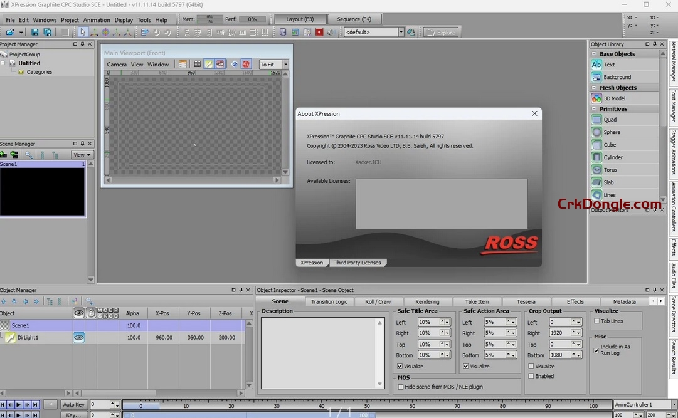Click the Third Party Licenses tab
Viewport: 678px width, 418px height.
(358, 263)
